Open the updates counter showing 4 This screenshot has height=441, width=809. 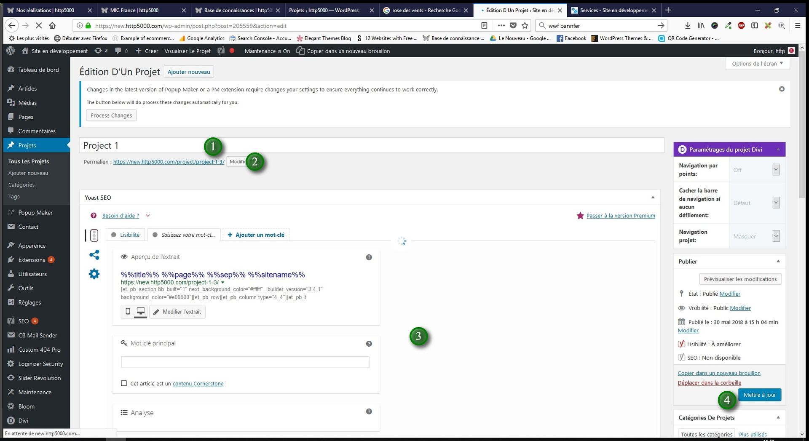click(x=102, y=51)
